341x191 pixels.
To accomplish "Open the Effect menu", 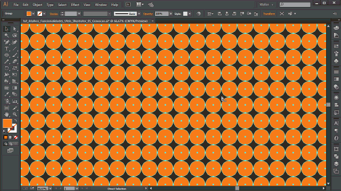I will click(x=75, y=5).
